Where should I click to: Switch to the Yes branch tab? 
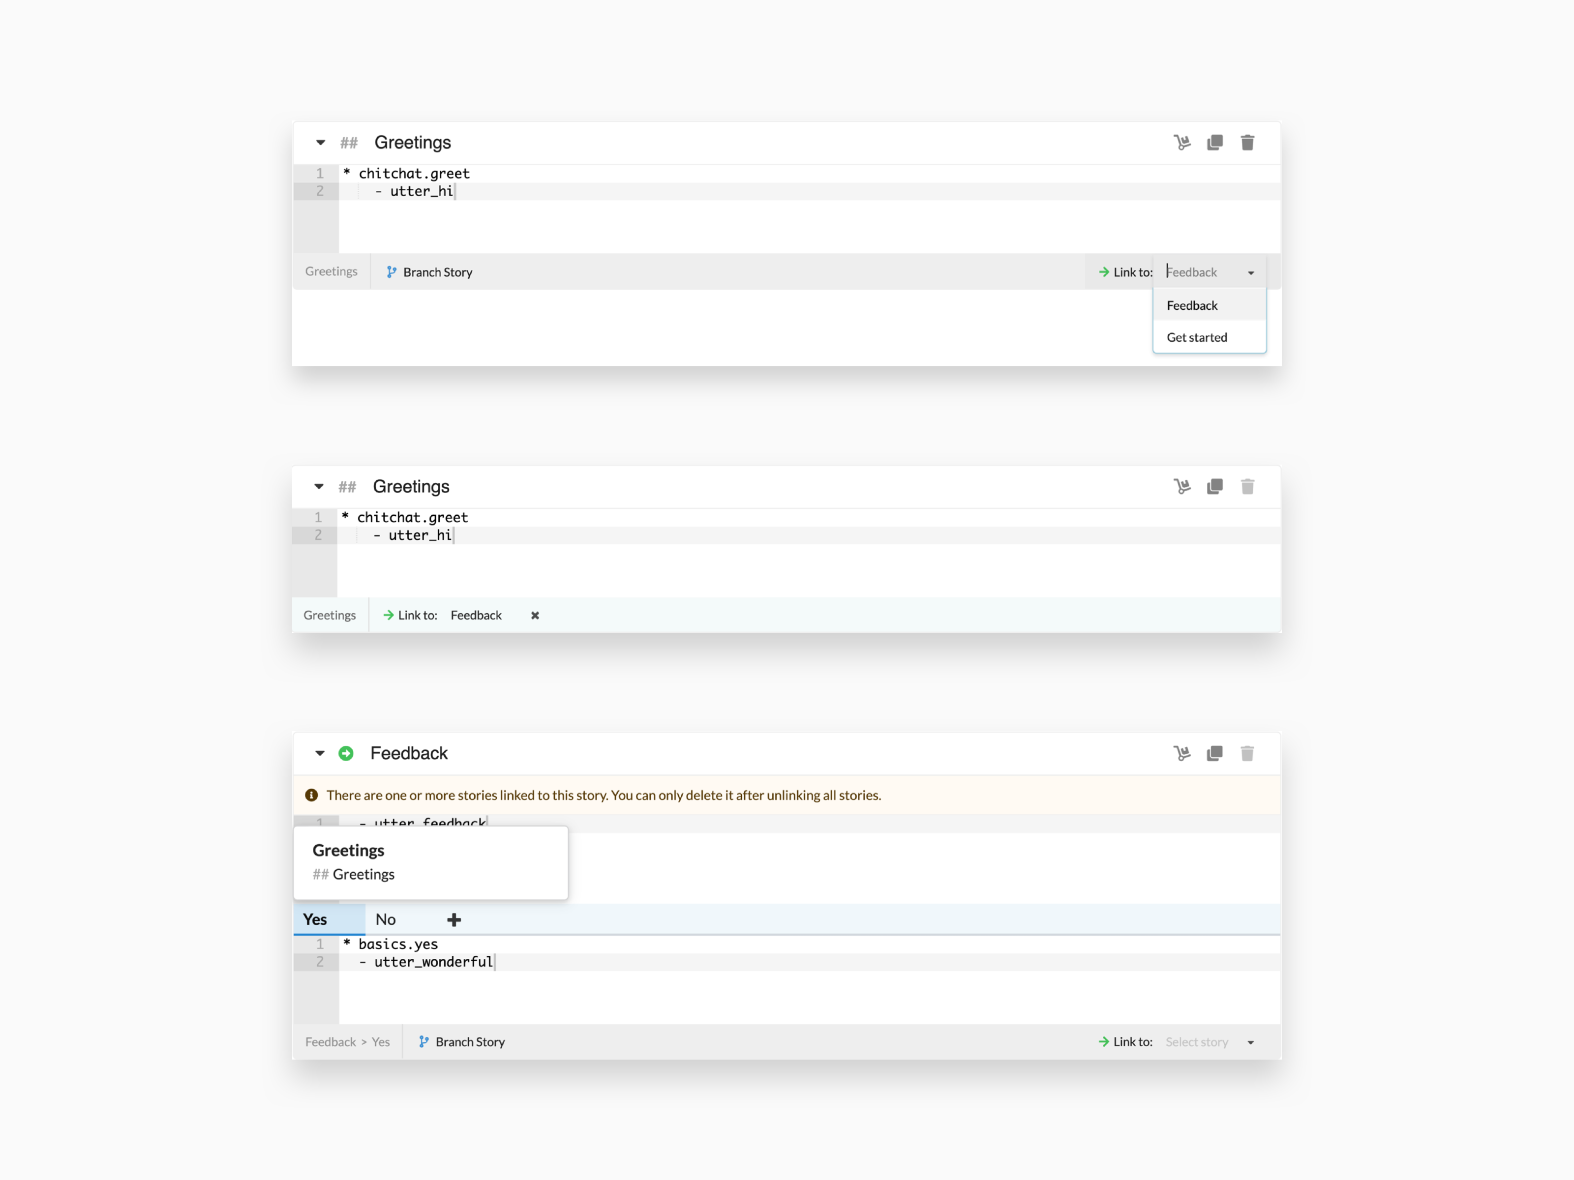(329, 920)
